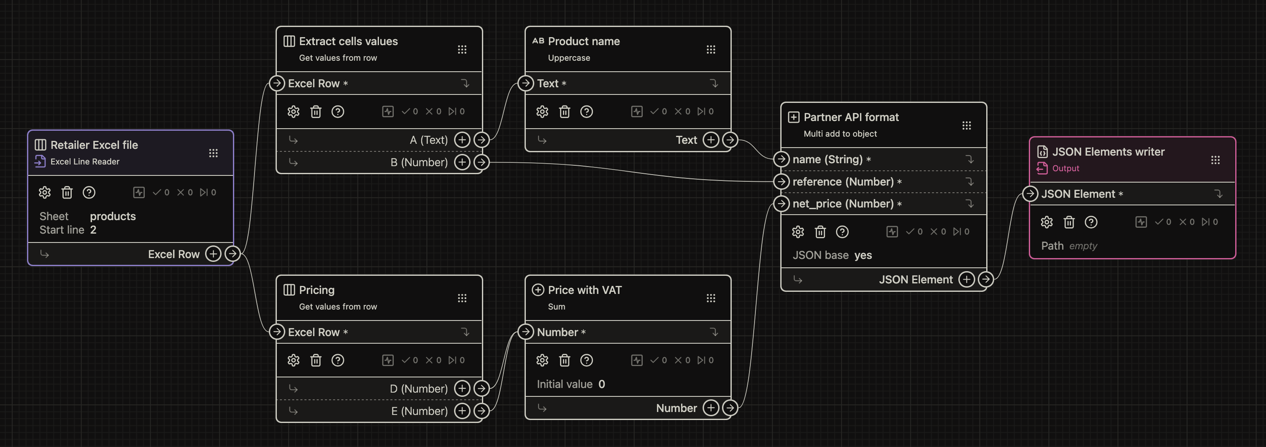
Task: Delete the JSON Elements writer node
Action: [x=1069, y=222]
